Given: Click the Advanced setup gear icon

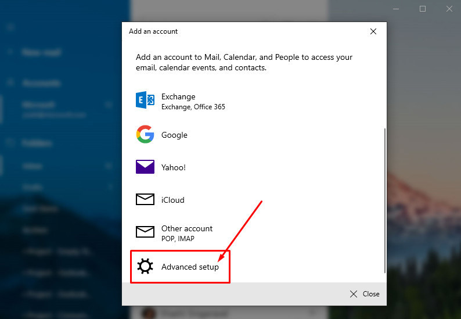Looking at the screenshot, I should (145, 267).
